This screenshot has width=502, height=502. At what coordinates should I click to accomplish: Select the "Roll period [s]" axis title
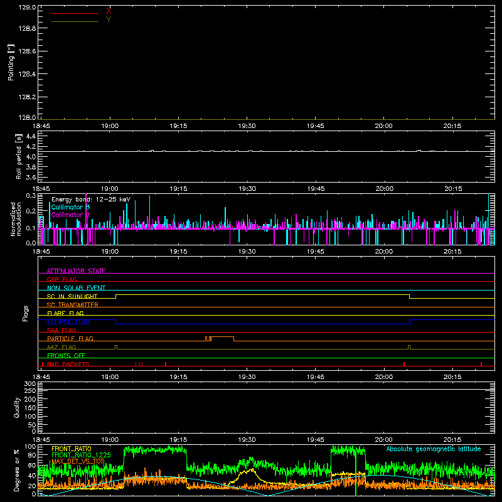tap(19, 156)
